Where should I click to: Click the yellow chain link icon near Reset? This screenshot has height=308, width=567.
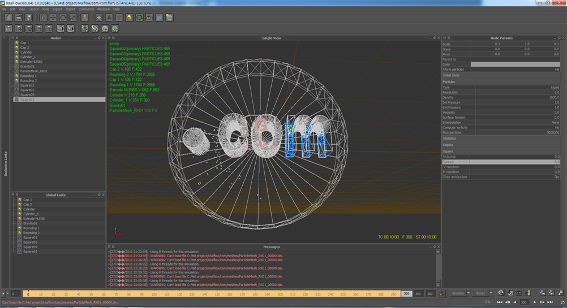(528, 293)
